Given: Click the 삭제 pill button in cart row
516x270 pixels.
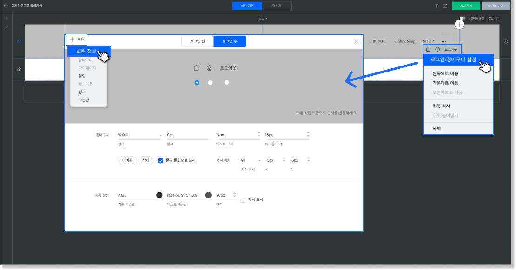Looking at the screenshot, I should pyautogui.click(x=146, y=160).
